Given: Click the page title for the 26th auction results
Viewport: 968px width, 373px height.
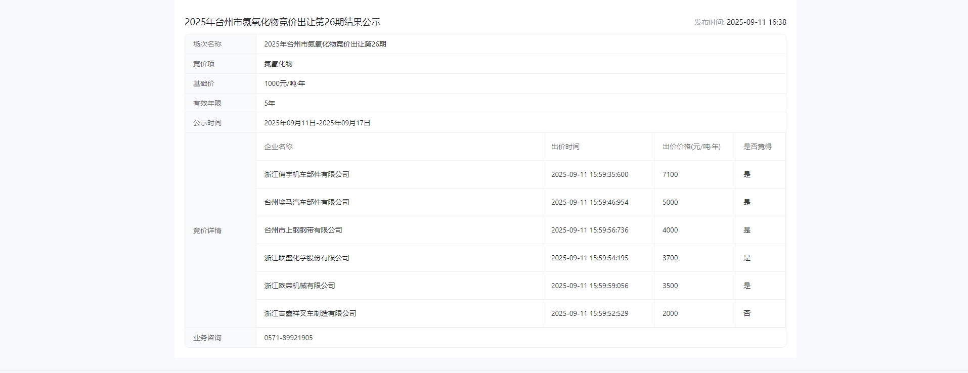Looking at the screenshot, I should pyautogui.click(x=282, y=22).
